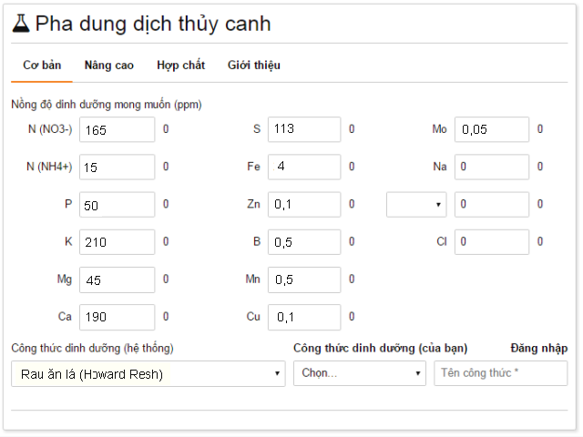Viewport: 583px width, 437px height.
Task: Switch to the Cơ bản tab
Action: tap(42, 65)
